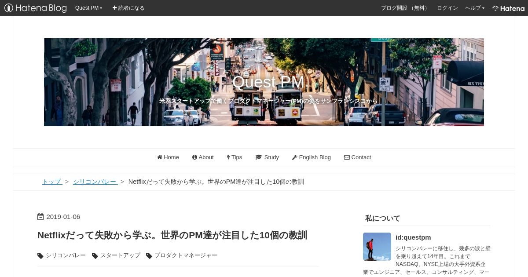Viewport: 528px width, 277px height.
Task: Expand the ヘルプ dropdown
Action: (475, 8)
